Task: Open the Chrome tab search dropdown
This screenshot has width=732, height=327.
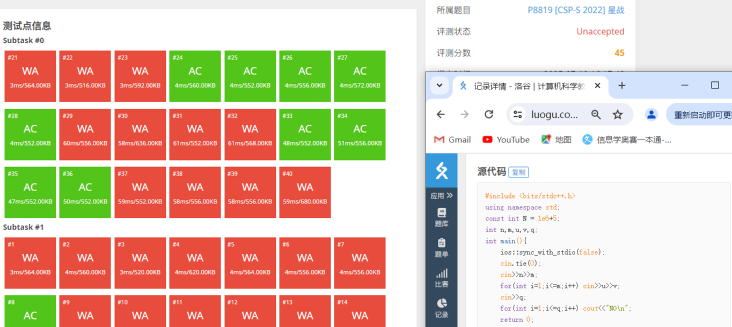Action: tap(440, 86)
